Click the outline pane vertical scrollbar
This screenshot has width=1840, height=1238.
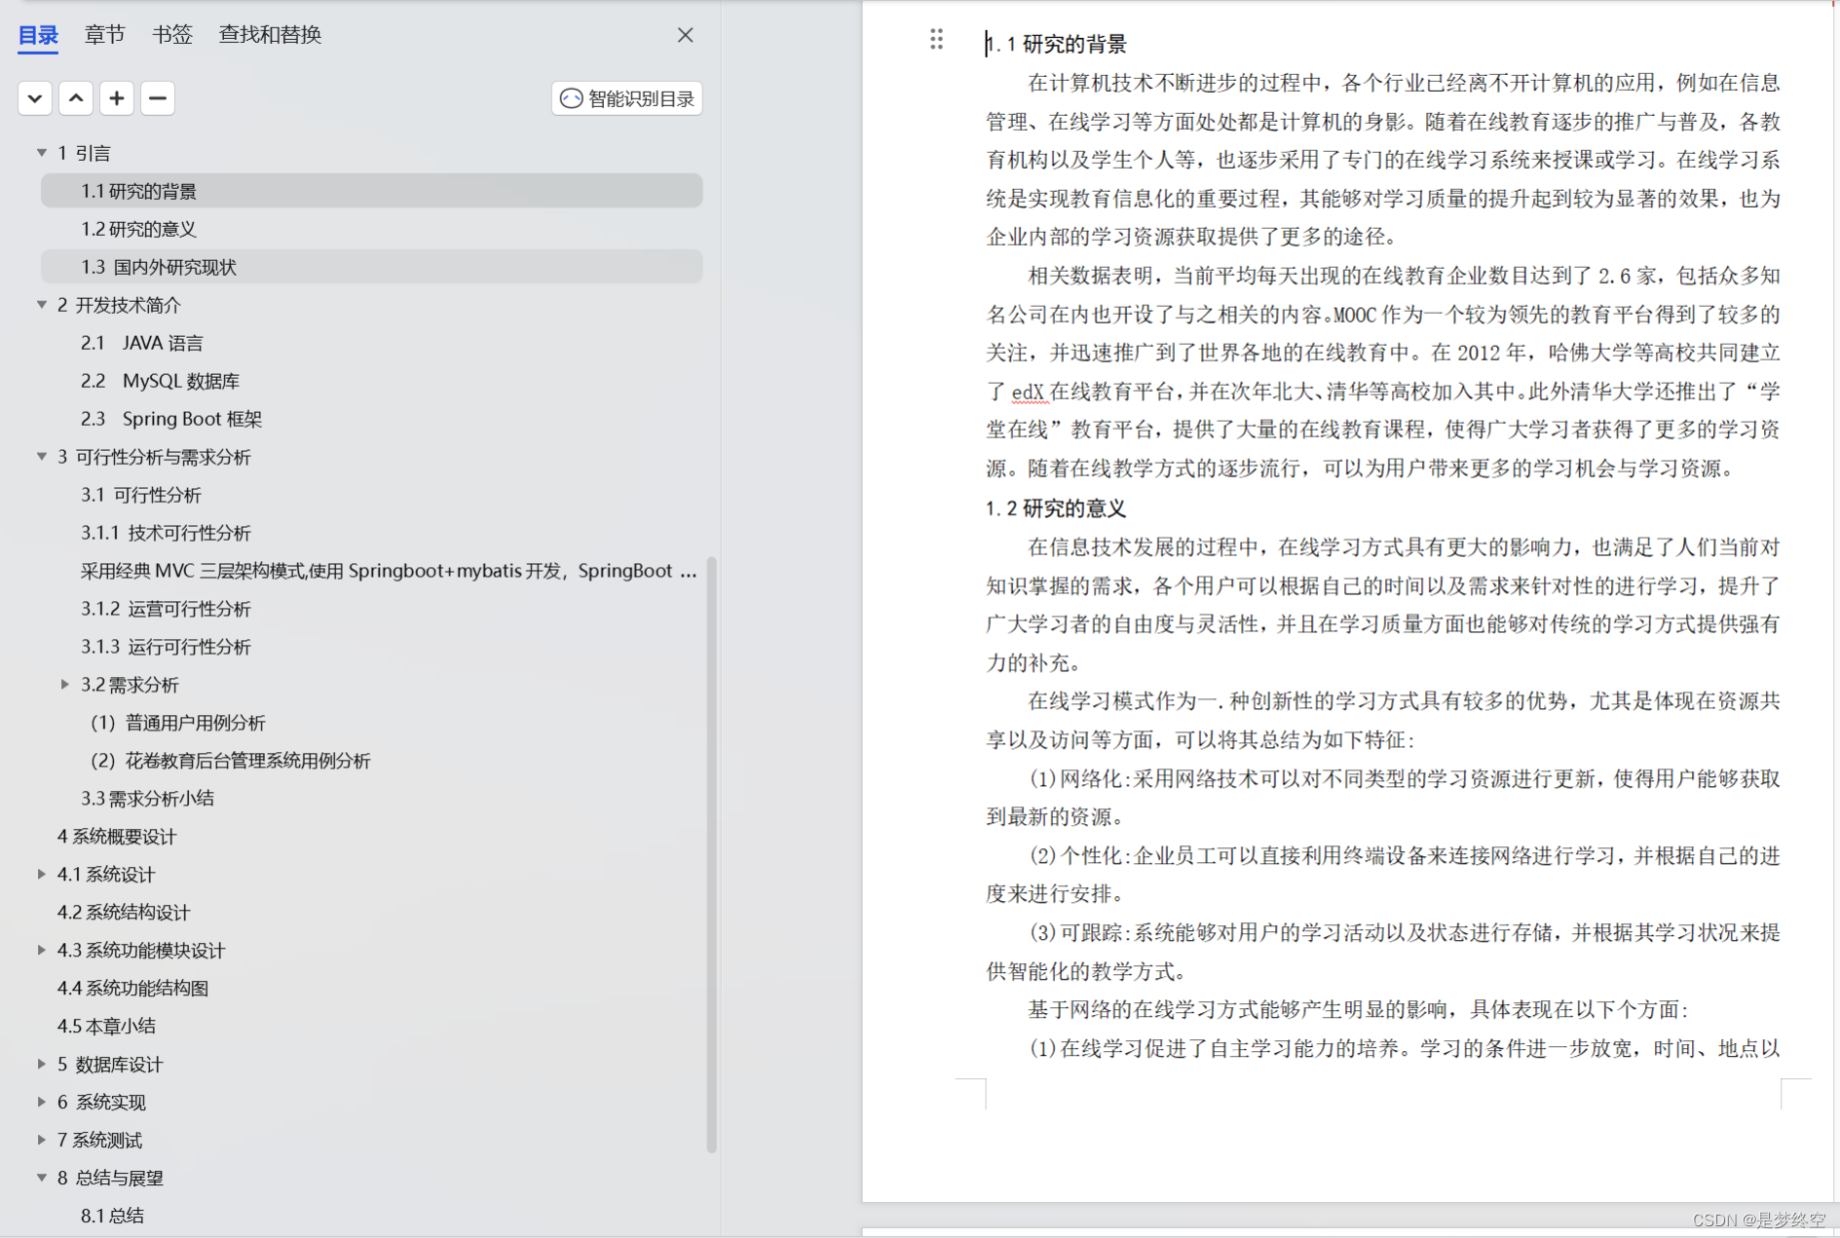pos(711,855)
